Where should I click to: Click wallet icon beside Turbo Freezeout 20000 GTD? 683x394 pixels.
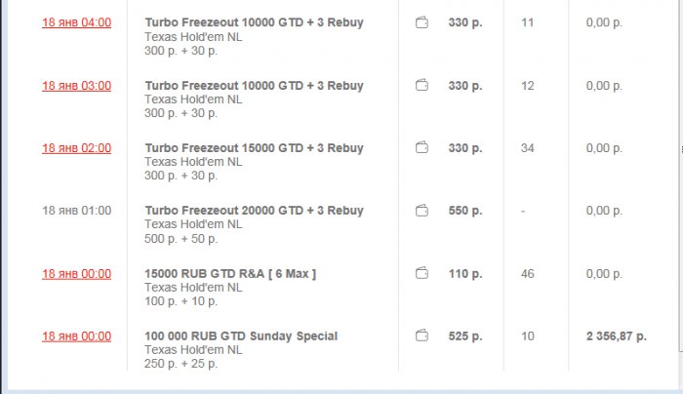coord(422,211)
